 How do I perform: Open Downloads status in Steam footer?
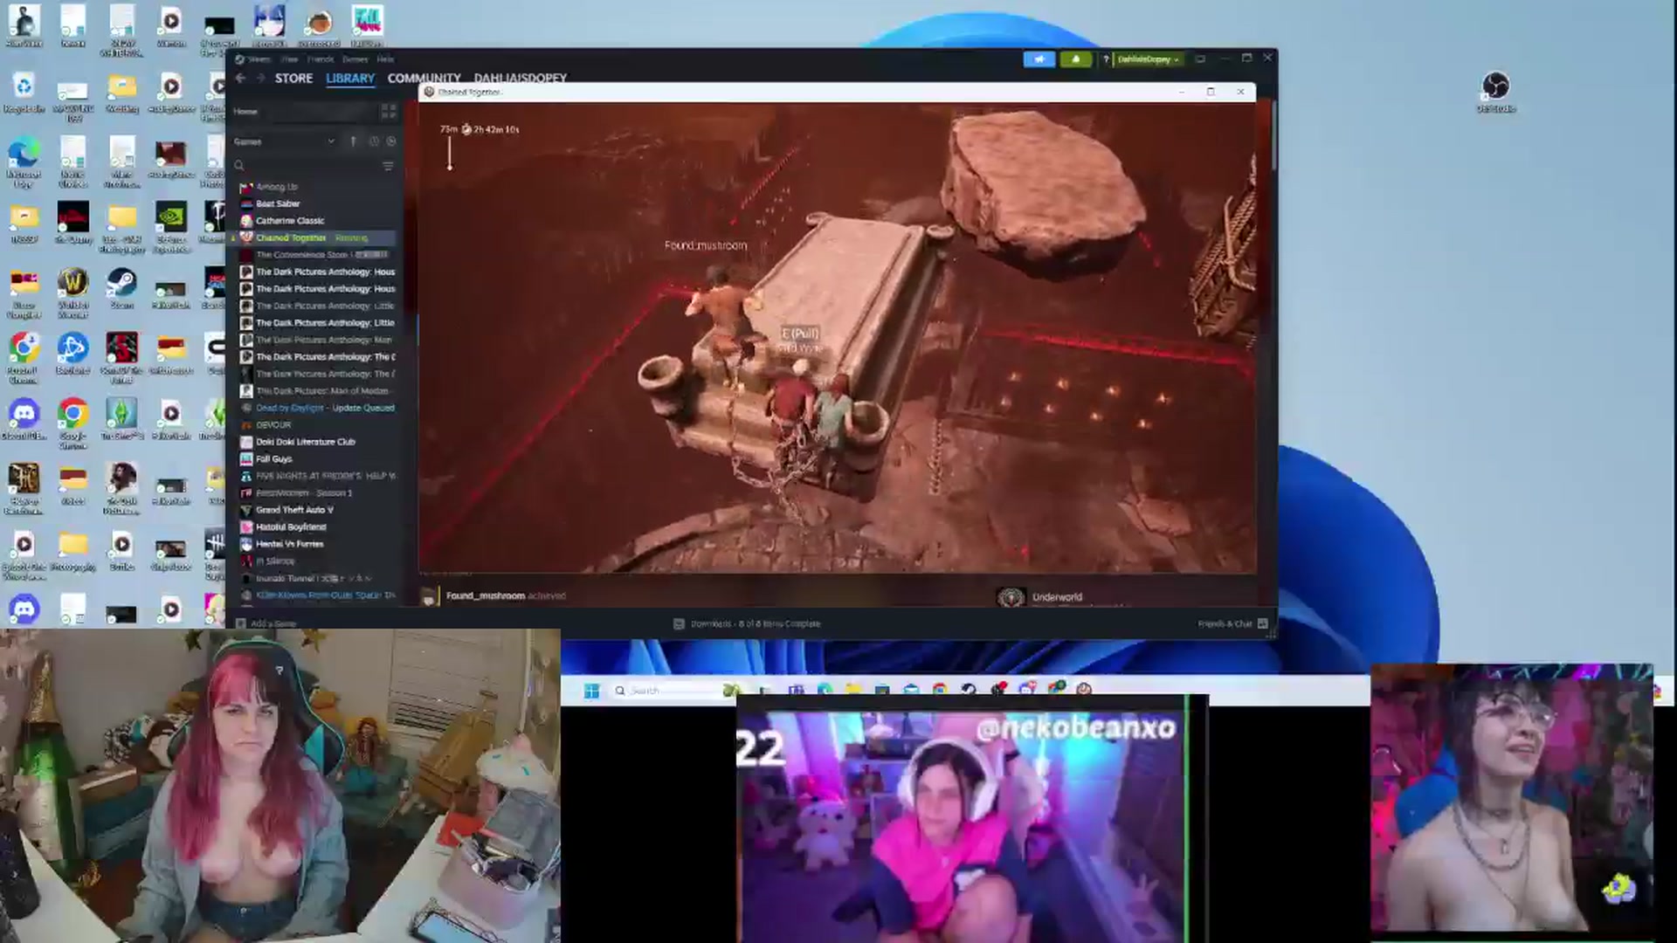(x=747, y=623)
